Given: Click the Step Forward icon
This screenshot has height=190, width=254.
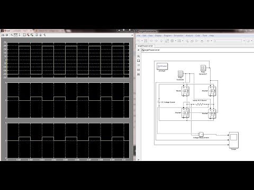Looking at the screenshot, I should point(197,41).
